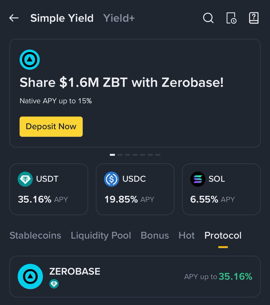Open the help guide book icon
The width and height of the screenshot is (270, 305).
[x=254, y=18]
